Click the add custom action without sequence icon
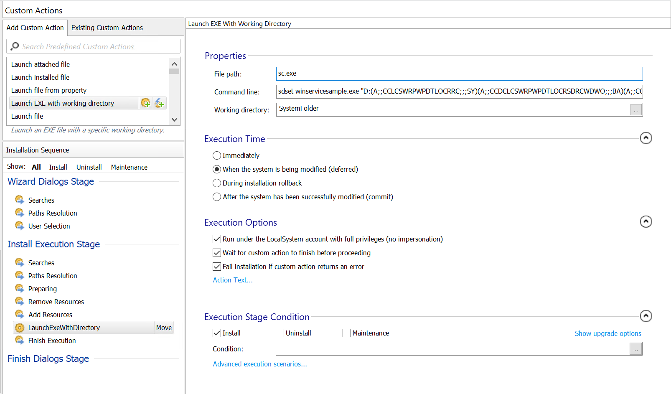Image resolution: width=671 pixels, height=394 pixels. 159,103
